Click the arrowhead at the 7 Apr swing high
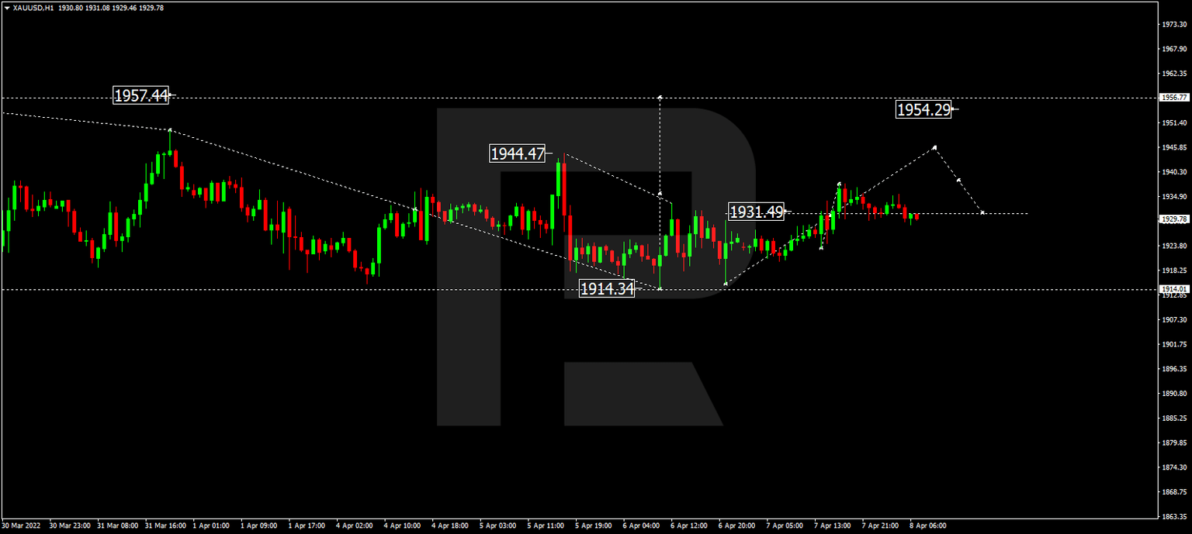The image size is (1192, 534). tap(840, 184)
